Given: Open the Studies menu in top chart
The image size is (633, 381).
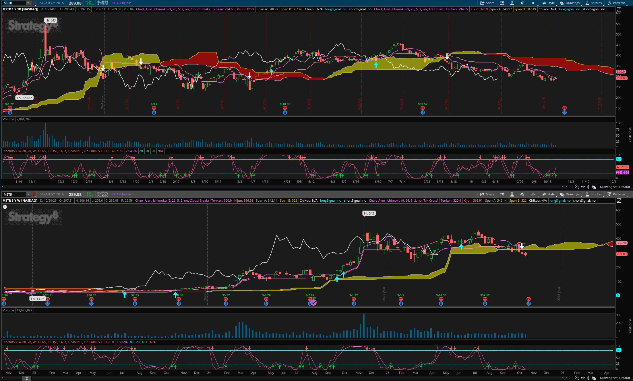Looking at the screenshot, I should [593, 3].
